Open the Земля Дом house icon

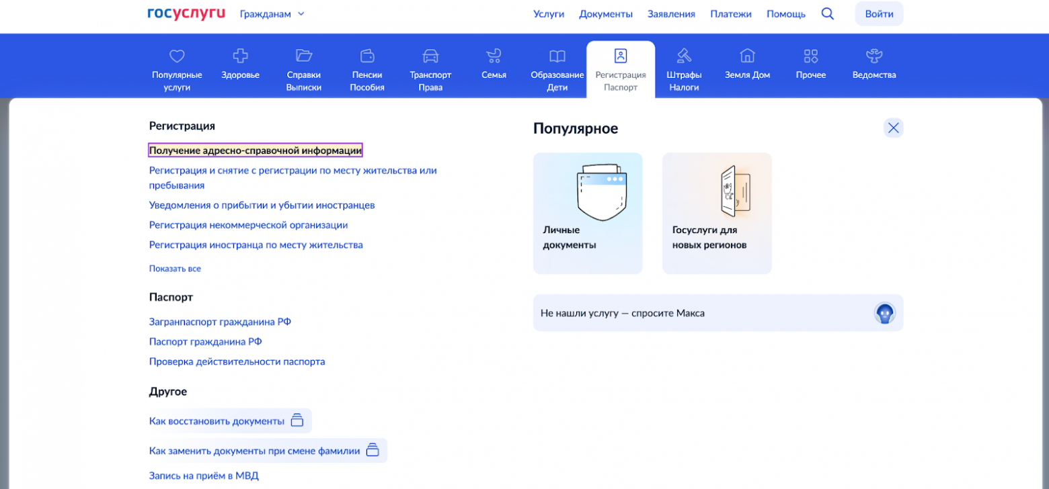point(746,56)
